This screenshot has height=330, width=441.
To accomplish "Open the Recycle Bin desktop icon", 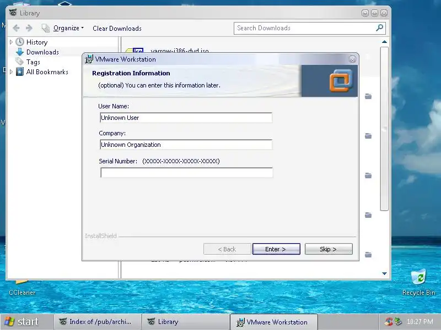I will (x=418, y=282).
